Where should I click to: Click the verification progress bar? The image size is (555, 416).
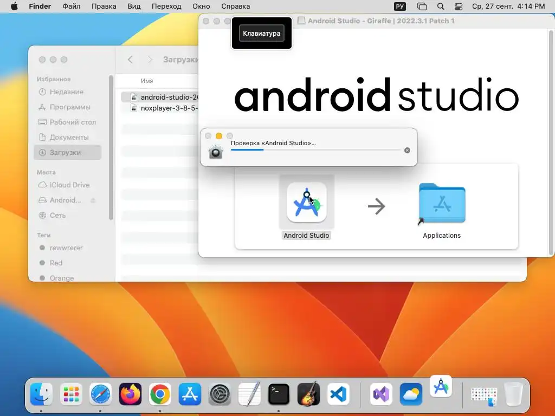[x=316, y=150]
